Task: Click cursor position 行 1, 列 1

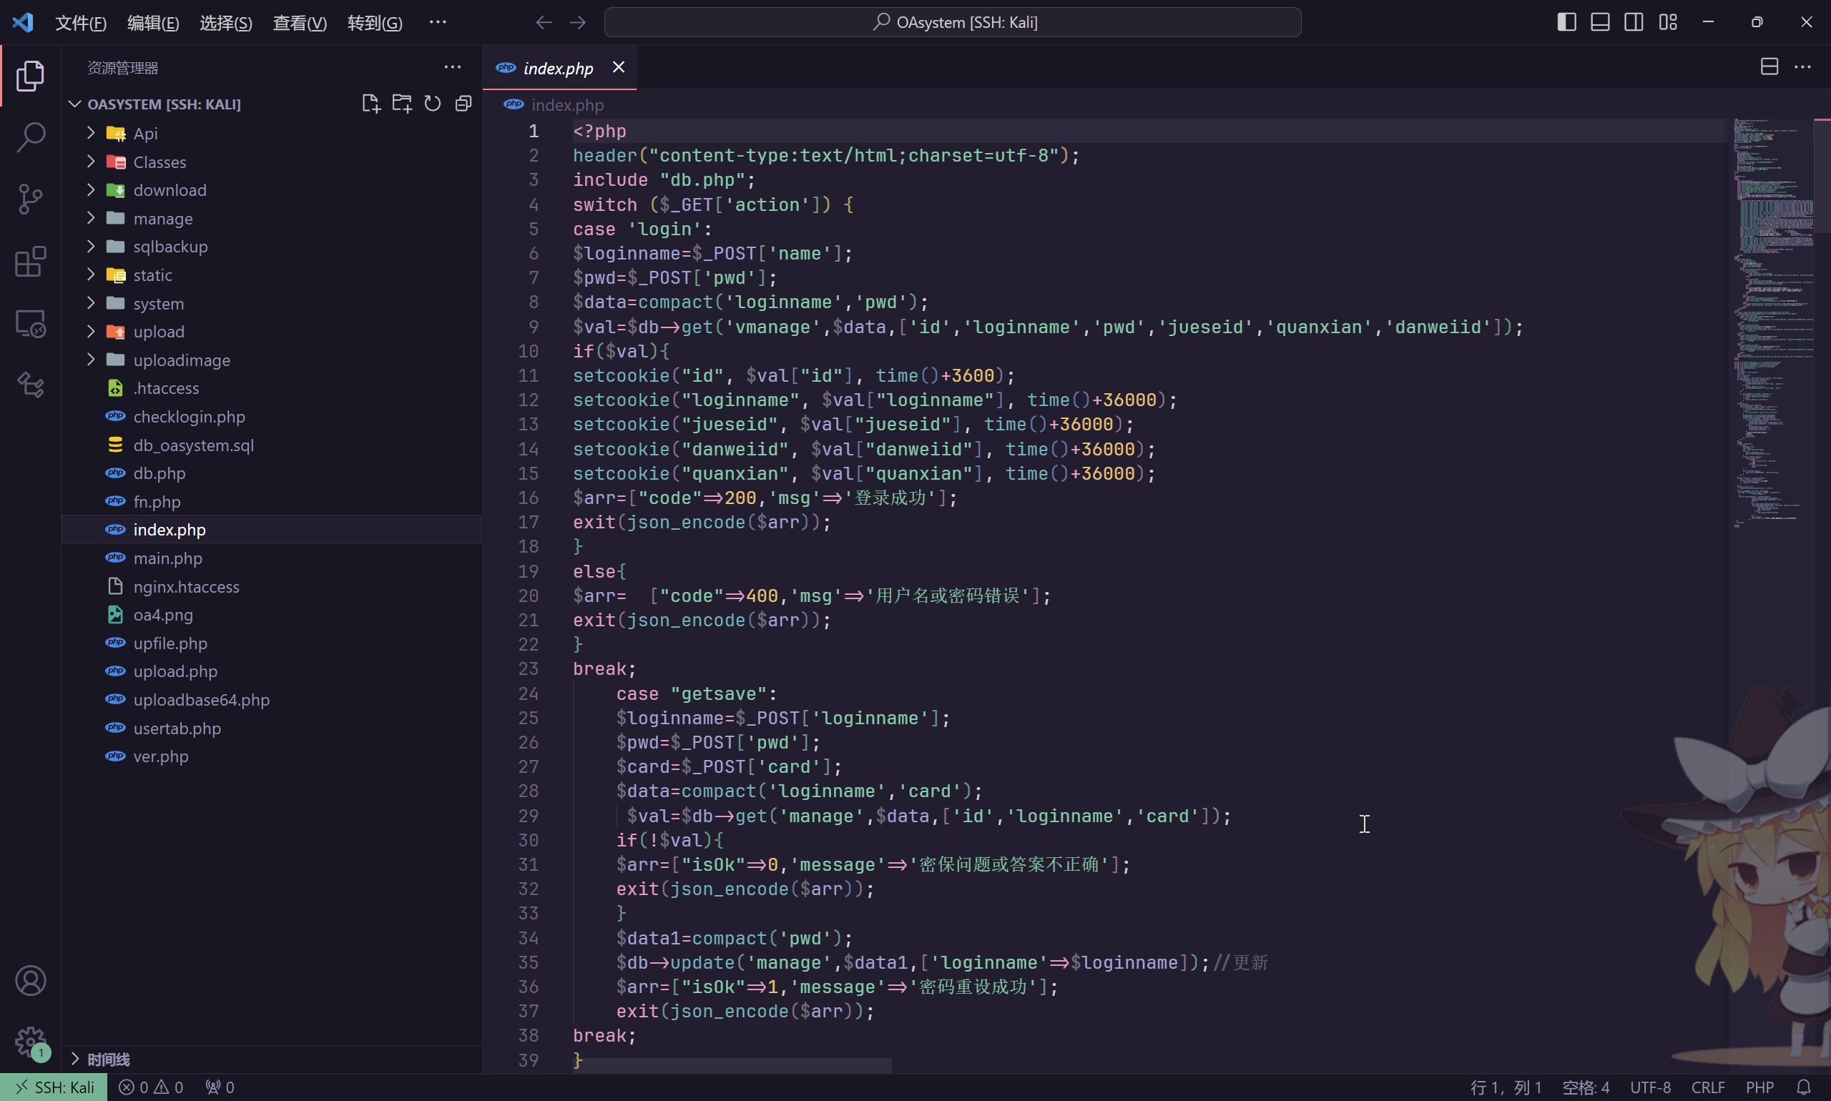Action: click(1506, 1087)
